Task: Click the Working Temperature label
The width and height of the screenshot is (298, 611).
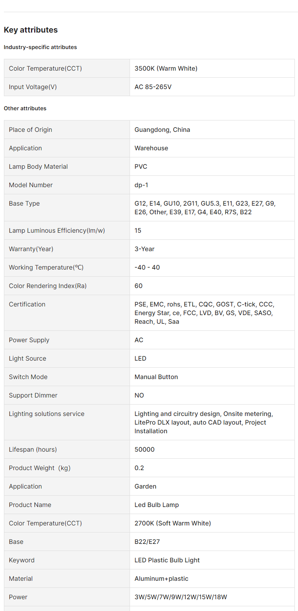Action: pos(46,267)
